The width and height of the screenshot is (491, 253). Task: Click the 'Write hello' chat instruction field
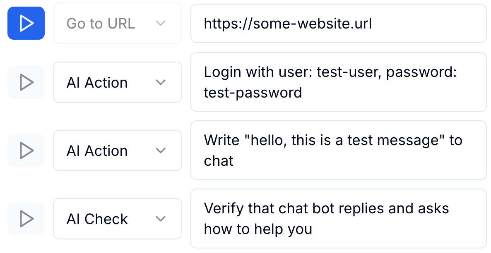(338, 150)
